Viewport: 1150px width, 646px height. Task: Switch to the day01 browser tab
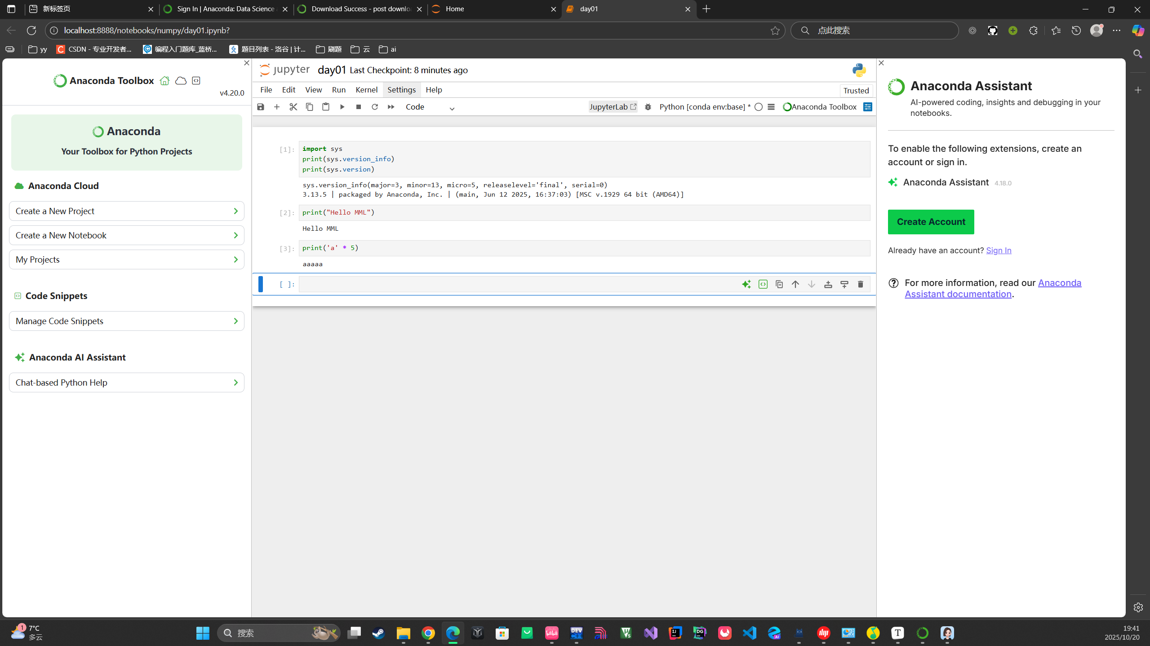589,9
